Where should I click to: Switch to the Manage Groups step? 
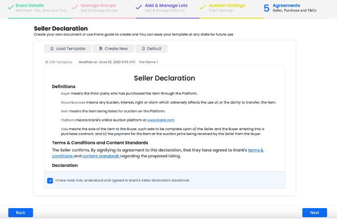[x=98, y=5]
